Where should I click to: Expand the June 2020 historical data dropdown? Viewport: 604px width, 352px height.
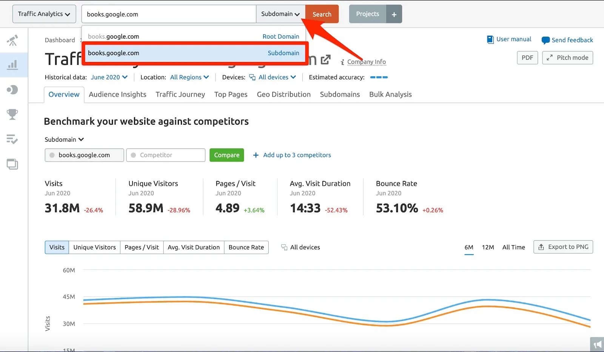click(109, 77)
